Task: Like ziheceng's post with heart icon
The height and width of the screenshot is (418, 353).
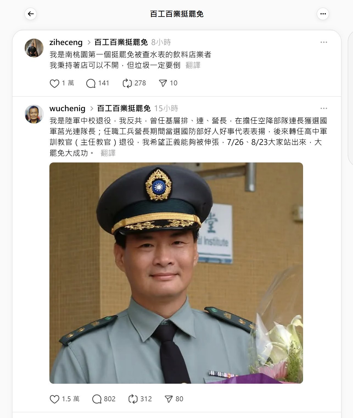Action: 54,83
